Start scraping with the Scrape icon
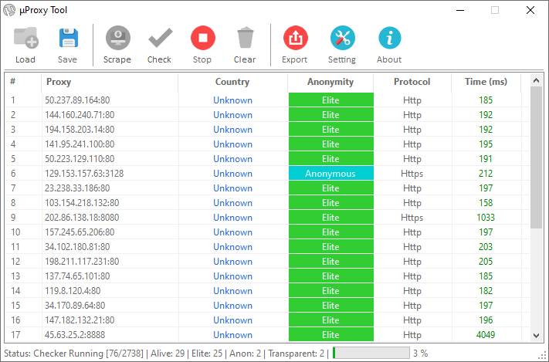The image size is (549, 362). [118, 38]
